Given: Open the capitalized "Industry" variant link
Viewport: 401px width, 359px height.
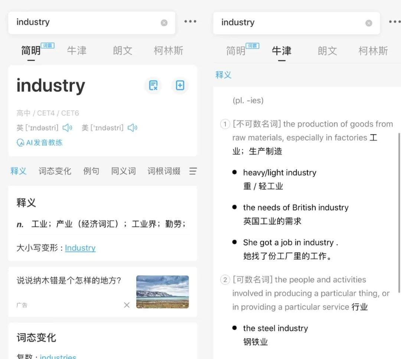Looking at the screenshot, I should tap(80, 248).
